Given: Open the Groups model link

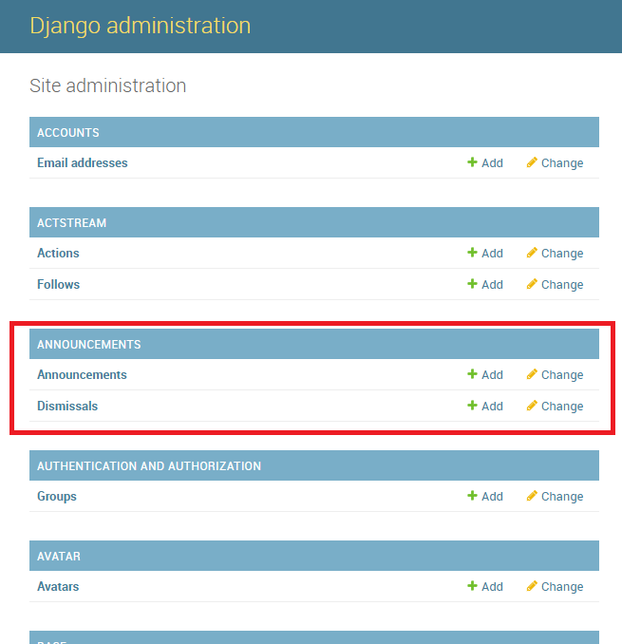Looking at the screenshot, I should pos(57,497).
